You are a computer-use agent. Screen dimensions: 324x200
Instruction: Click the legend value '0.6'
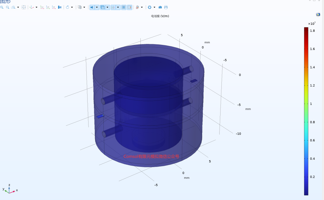pyautogui.click(x=312, y=140)
